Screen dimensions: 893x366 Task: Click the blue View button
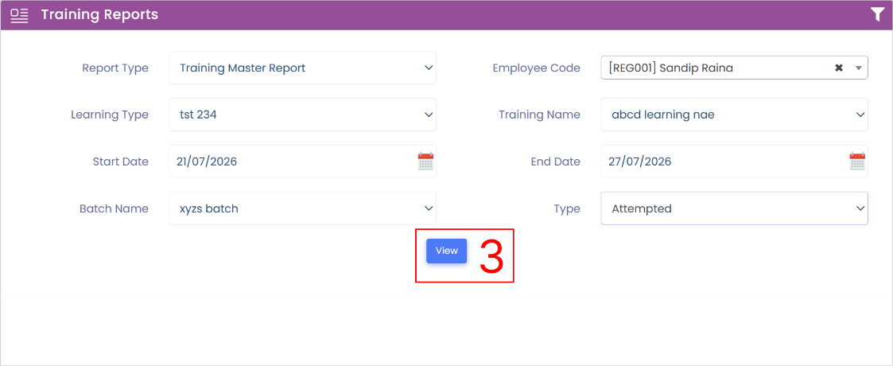tap(447, 251)
